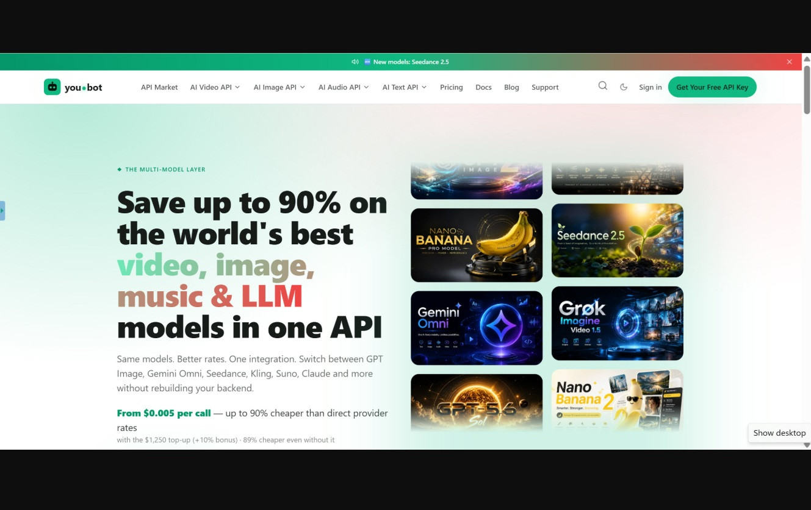Open the Pricing page
The height and width of the screenshot is (510, 811).
(452, 87)
